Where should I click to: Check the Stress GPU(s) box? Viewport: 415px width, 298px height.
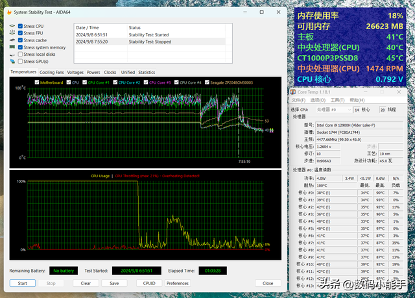tap(20, 61)
